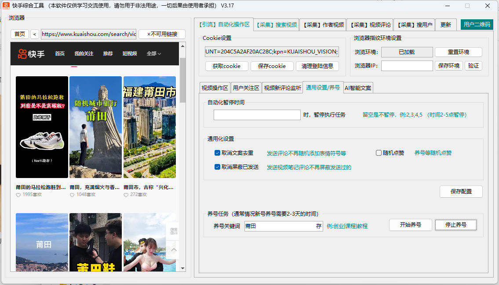Open the 更新 tab
The height and width of the screenshot is (285, 499).
[x=445, y=25]
